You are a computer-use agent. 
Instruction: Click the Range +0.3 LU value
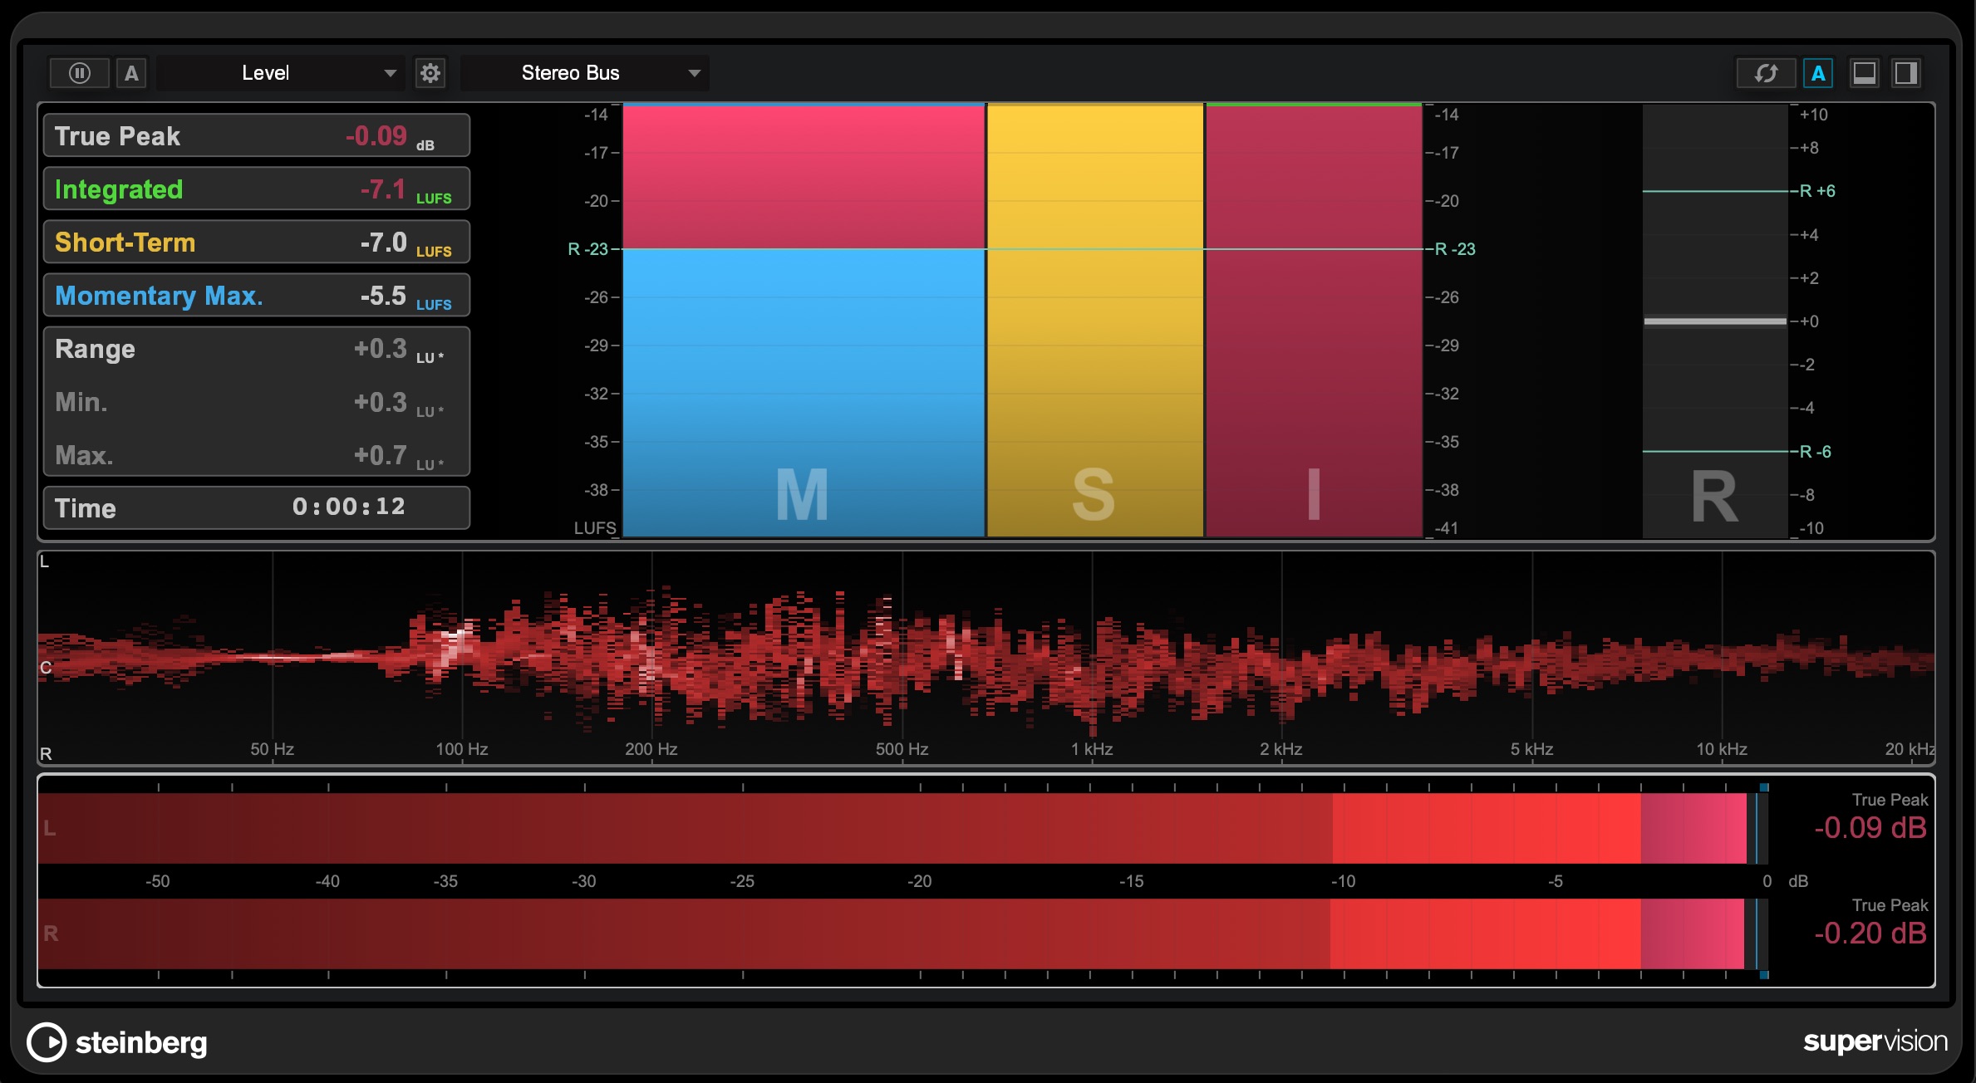point(381,348)
